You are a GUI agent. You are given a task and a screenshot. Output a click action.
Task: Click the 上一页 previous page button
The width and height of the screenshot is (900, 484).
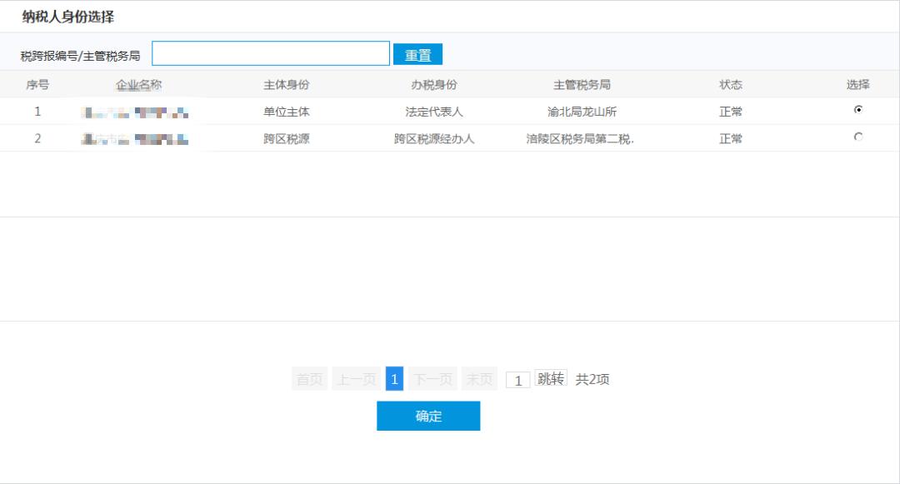tap(356, 379)
